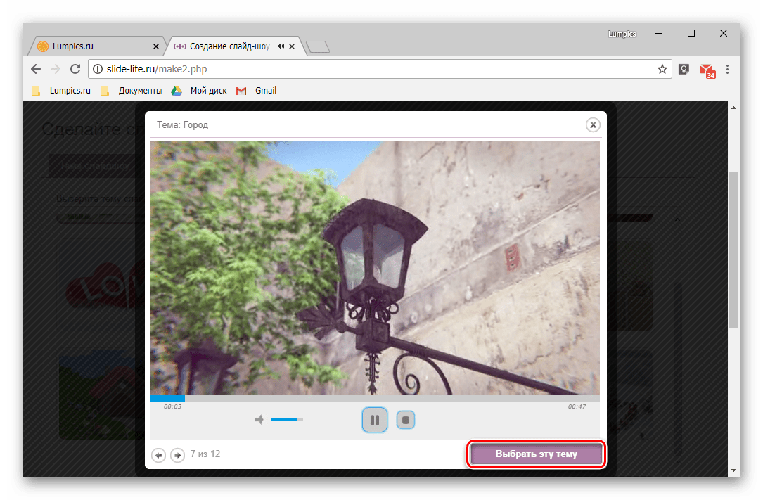Screen dimensions: 763x500
Task: Click the address bar URL field
Action: pyautogui.click(x=380, y=69)
